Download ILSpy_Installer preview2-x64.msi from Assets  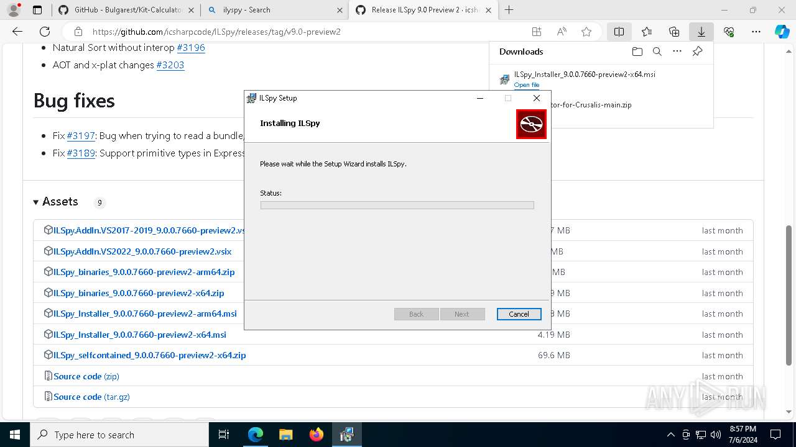coord(140,335)
